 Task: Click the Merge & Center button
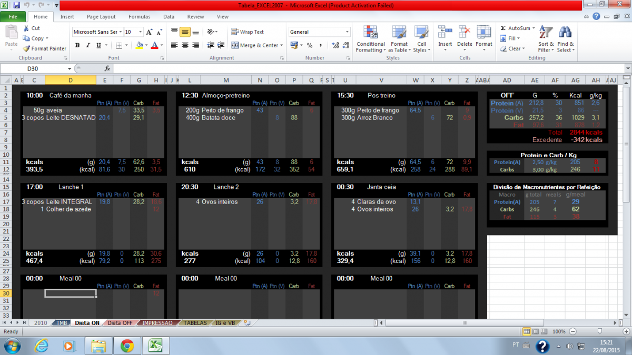(258, 45)
